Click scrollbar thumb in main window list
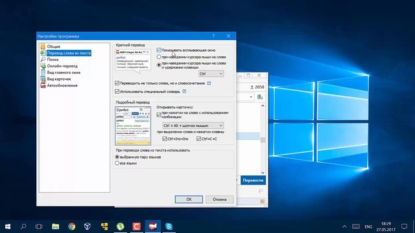Viewport: 415px width, 233px height. tap(263, 140)
